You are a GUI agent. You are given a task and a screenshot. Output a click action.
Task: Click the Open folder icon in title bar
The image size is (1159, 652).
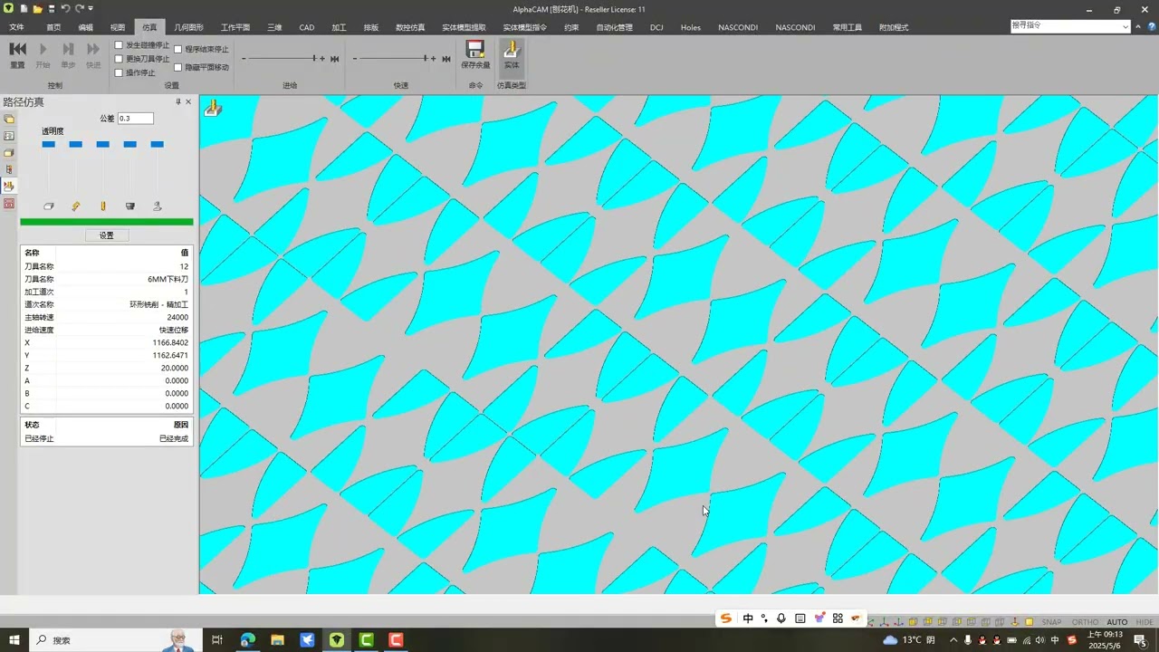point(37,8)
